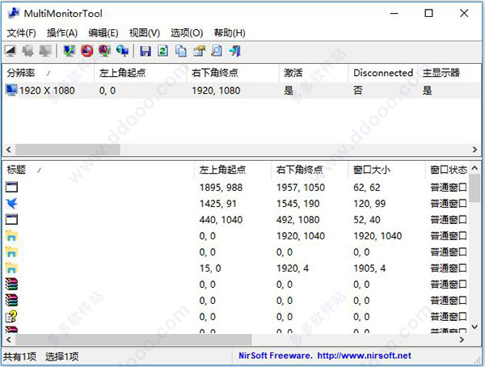485x367 pixels.
Task: Click window list scroll right arrow
Action: tap(462, 340)
